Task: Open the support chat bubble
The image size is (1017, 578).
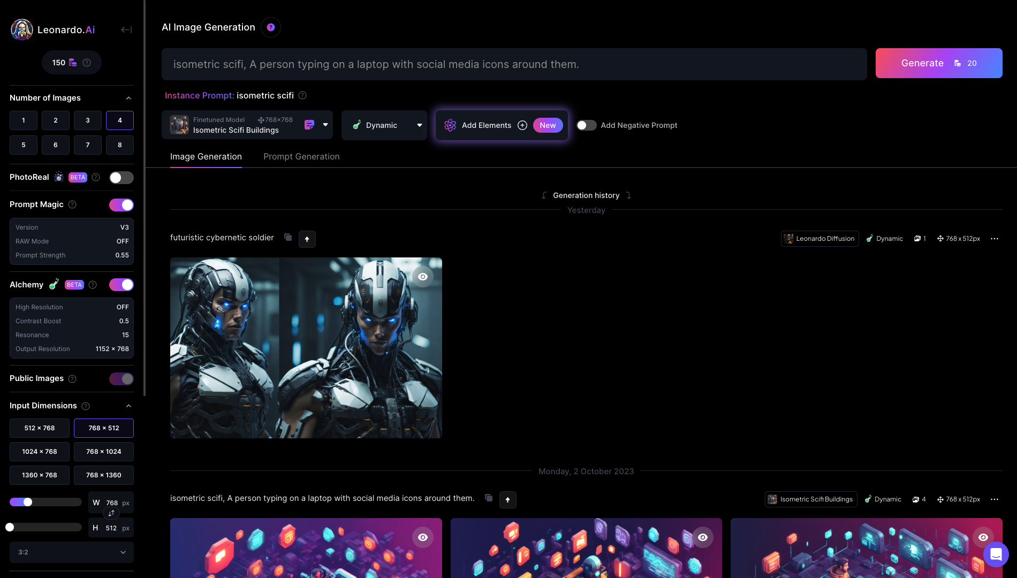Action: point(996,554)
